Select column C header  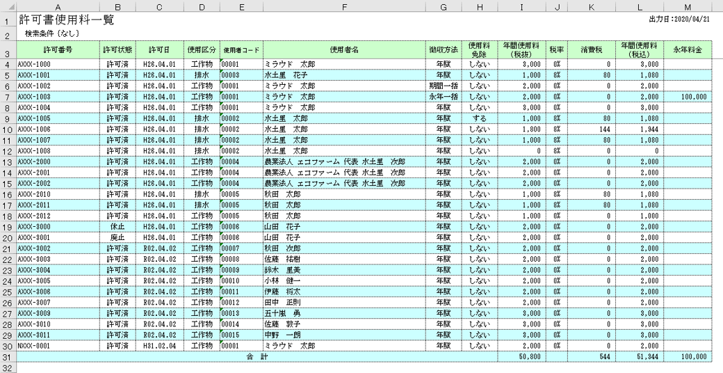pyautogui.click(x=159, y=6)
